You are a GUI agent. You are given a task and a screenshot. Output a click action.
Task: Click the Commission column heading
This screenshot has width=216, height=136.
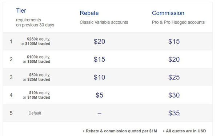pos(168,13)
